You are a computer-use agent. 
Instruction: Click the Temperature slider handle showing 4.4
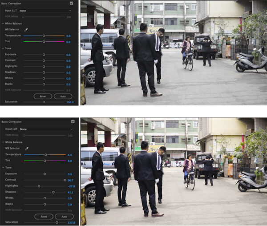point(45,154)
